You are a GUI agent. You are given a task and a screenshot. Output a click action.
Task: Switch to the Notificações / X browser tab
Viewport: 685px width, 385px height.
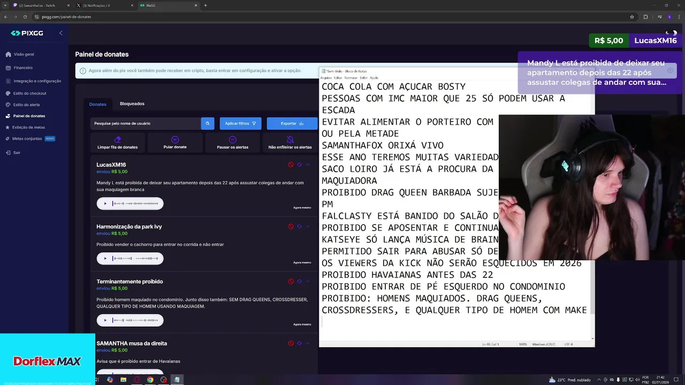104,5
